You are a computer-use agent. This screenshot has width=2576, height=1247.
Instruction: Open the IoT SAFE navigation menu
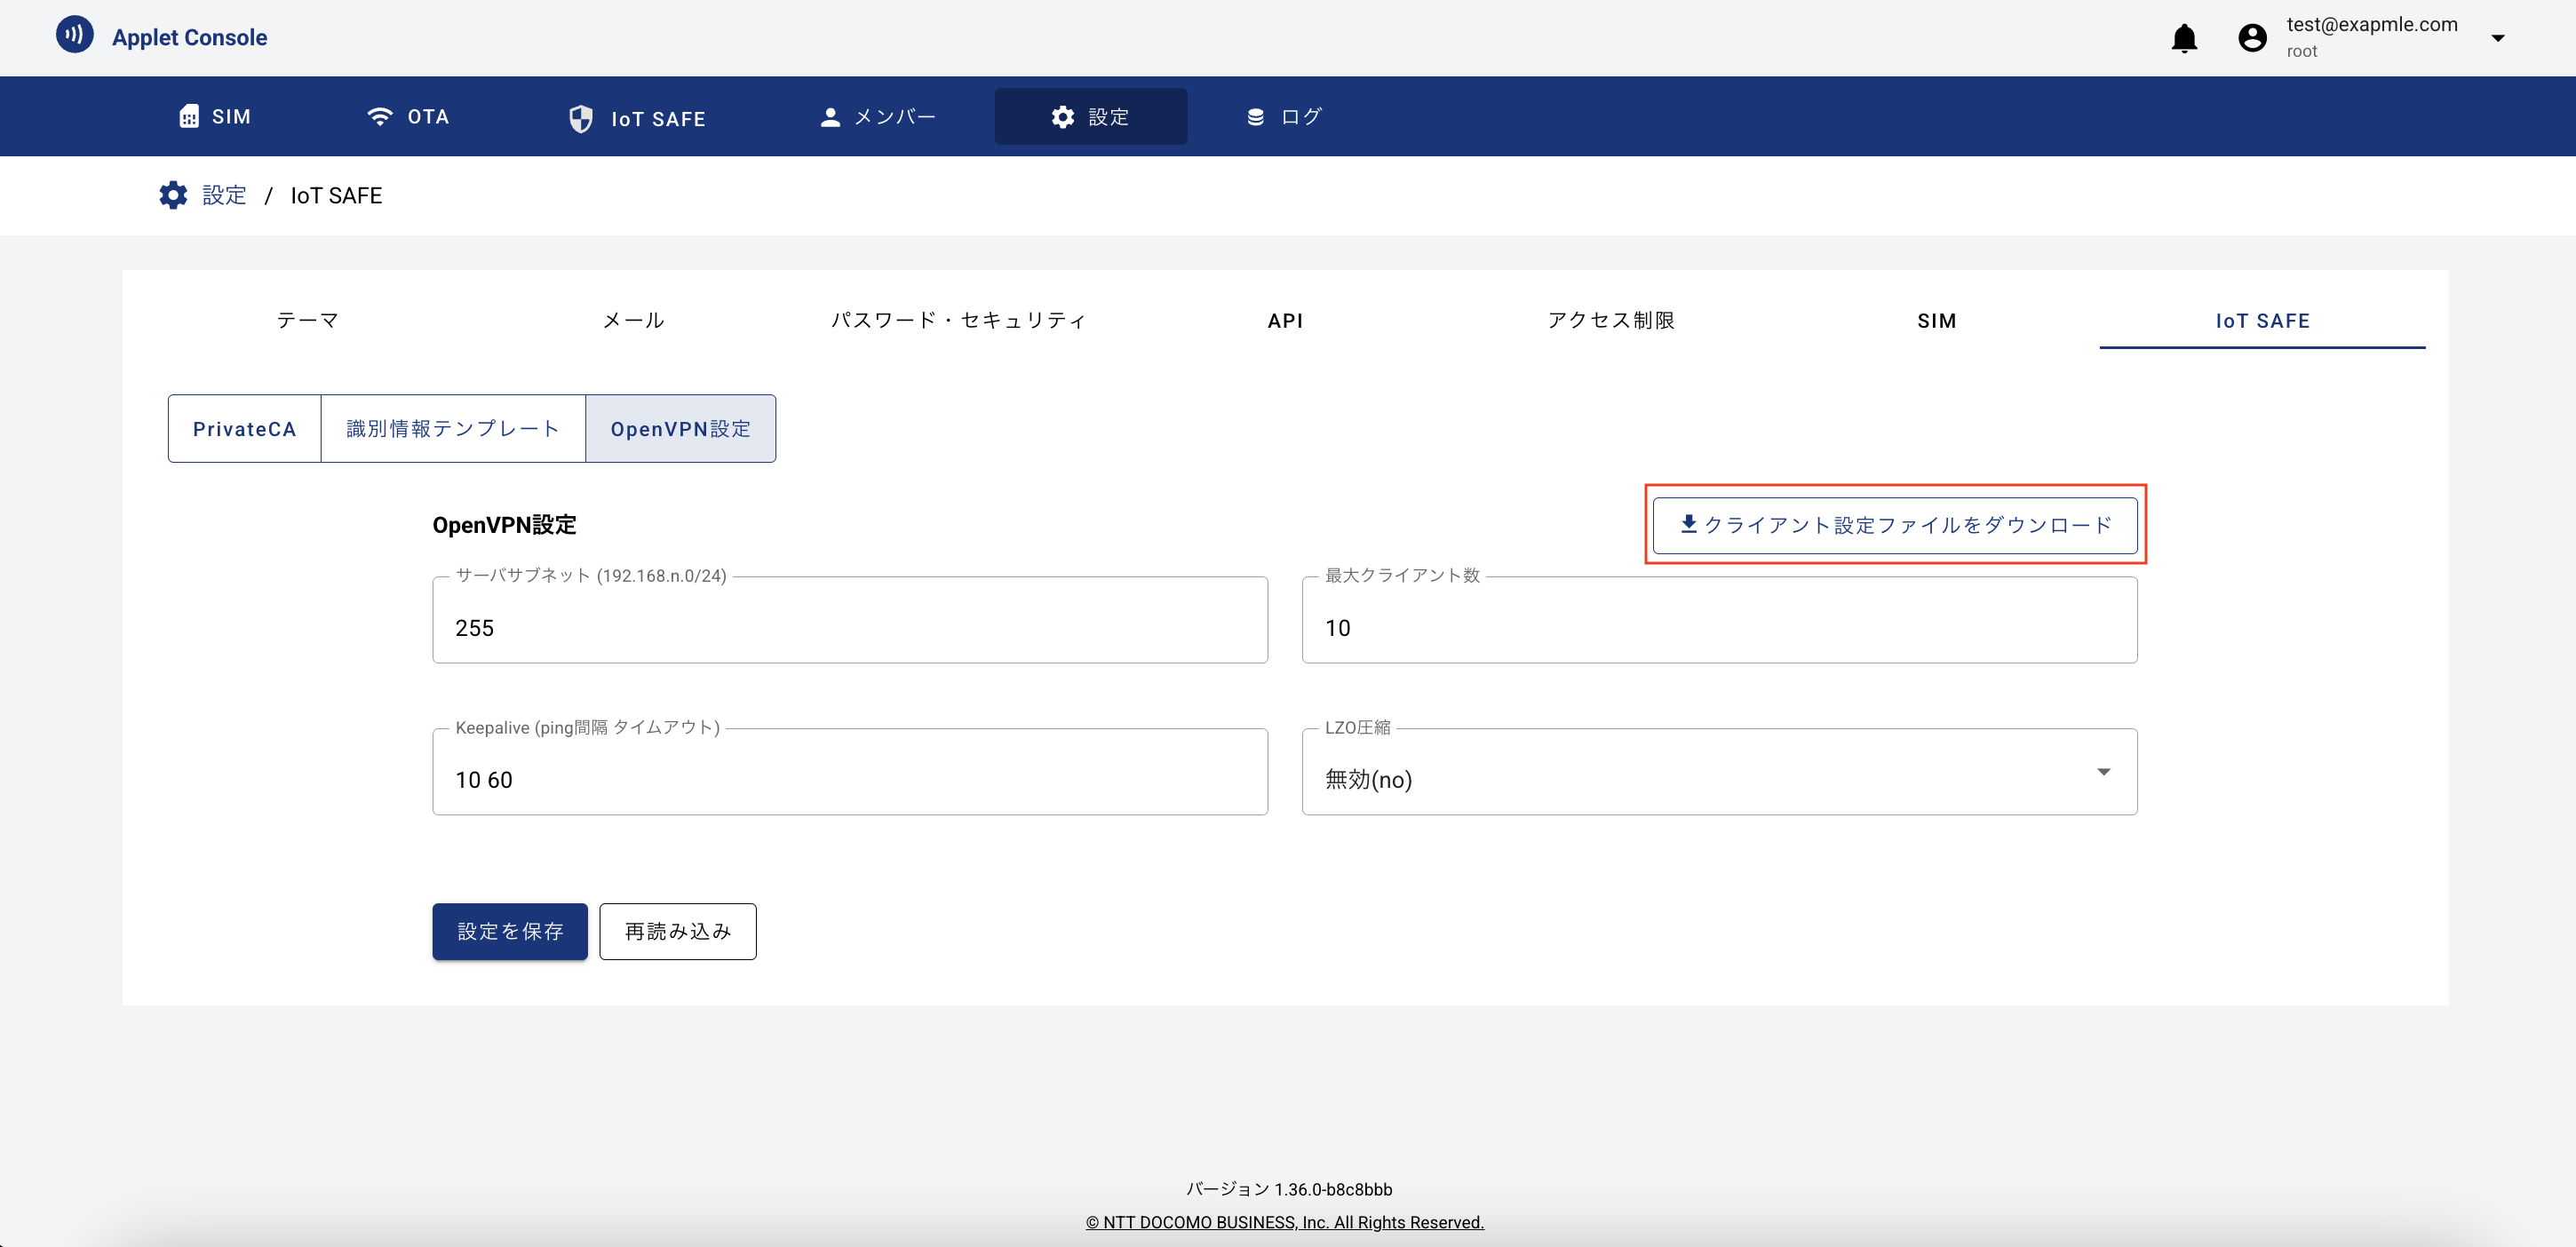(637, 118)
